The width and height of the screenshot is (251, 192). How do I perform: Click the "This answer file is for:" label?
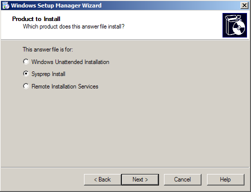point(47,49)
